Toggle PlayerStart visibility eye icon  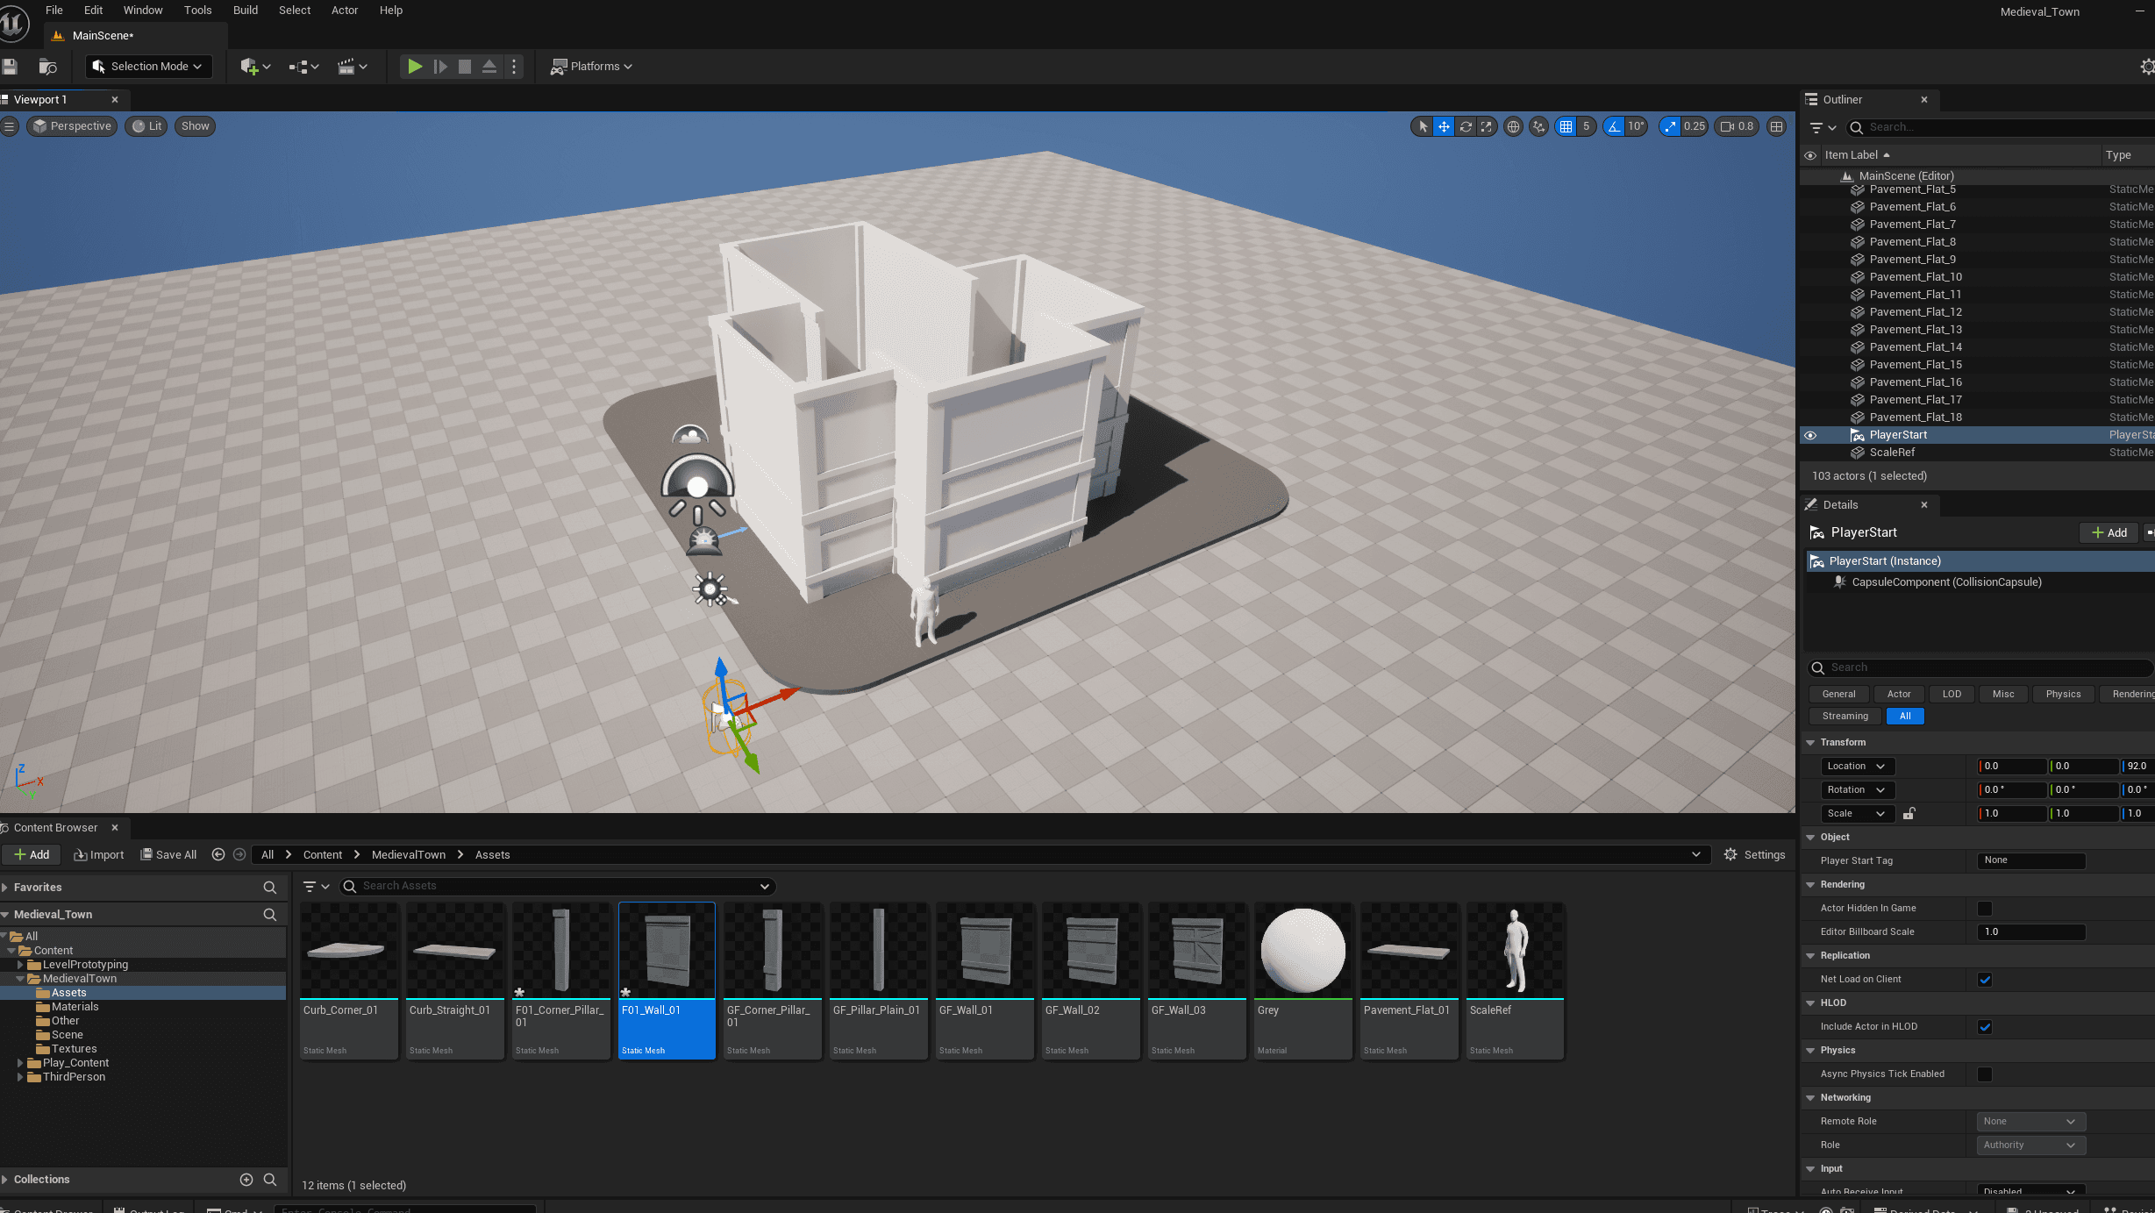[x=1810, y=435]
